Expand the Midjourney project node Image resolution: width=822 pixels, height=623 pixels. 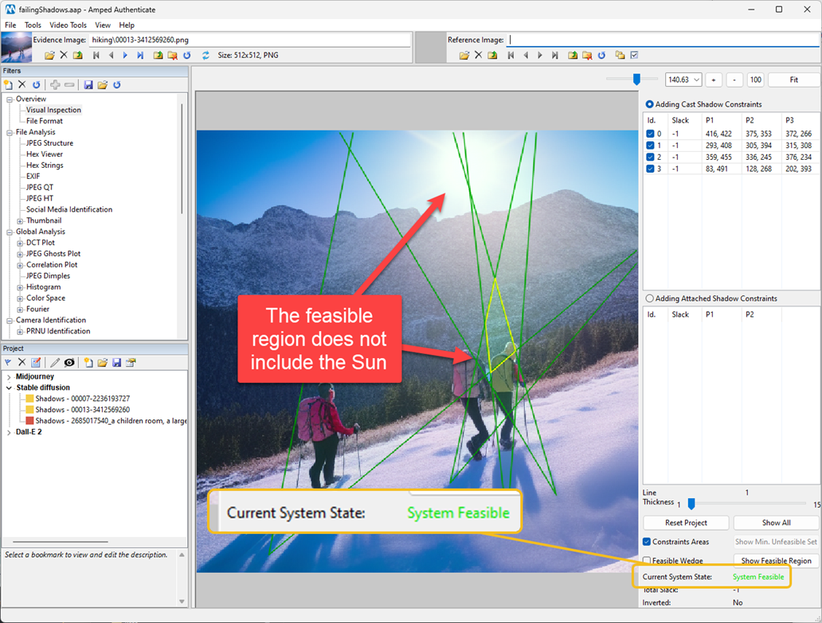click(7, 376)
